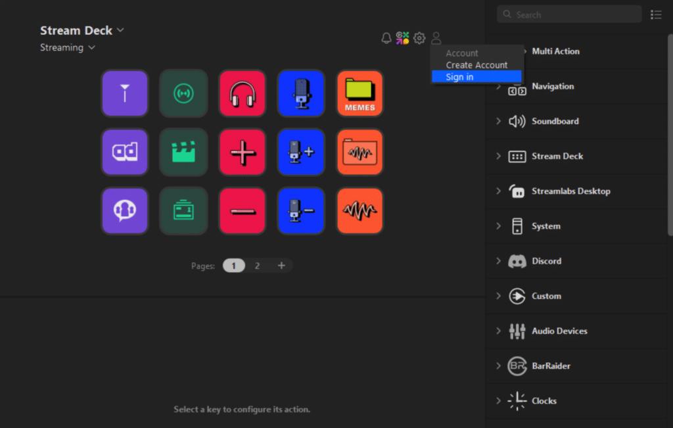The width and height of the screenshot is (673, 428).
Task: Open the settings gear
Action: pos(419,38)
